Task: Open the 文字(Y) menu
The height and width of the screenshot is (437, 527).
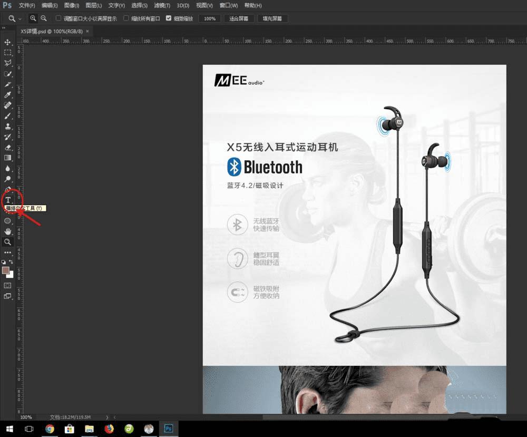Action: tap(116, 5)
